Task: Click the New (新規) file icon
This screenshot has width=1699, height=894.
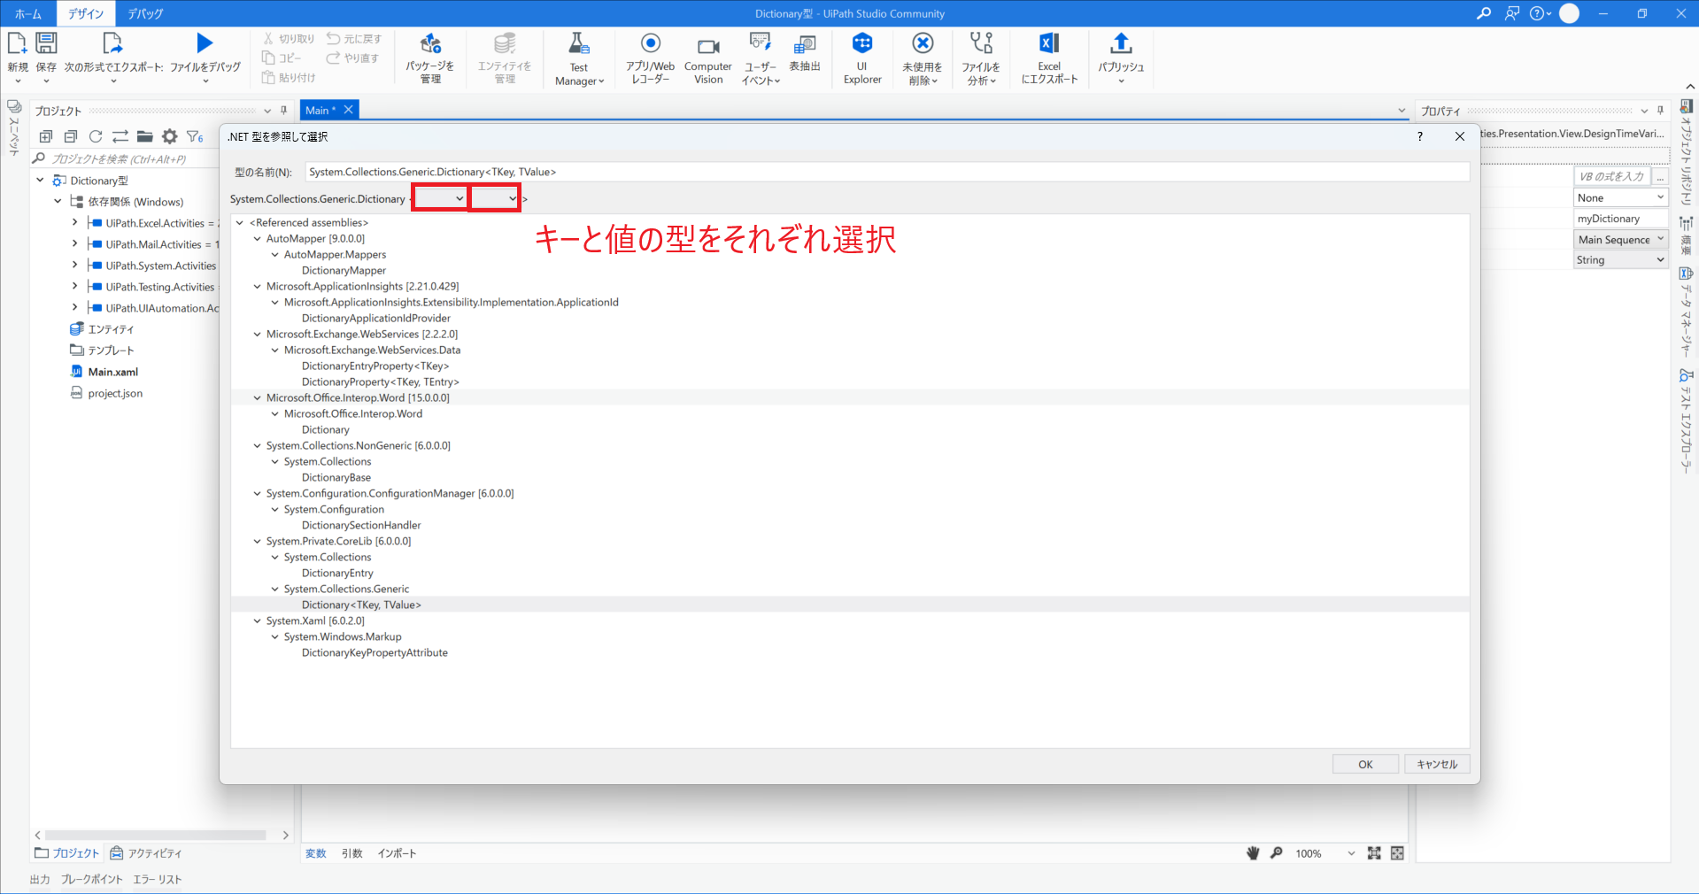Action: coord(17,42)
